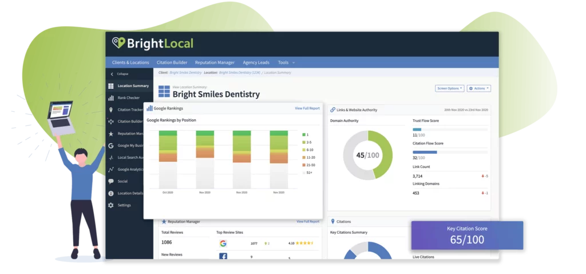Viewport: 586px width, 274px height.
Task: Click View Full Report in Google Rankings
Action: pyautogui.click(x=307, y=108)
